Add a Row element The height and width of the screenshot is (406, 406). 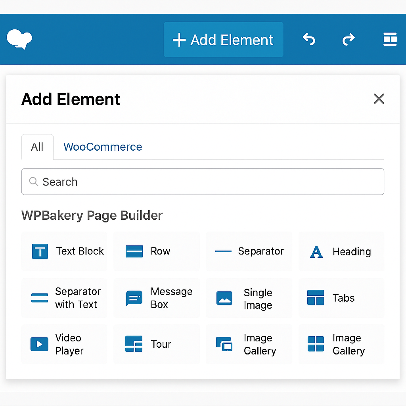157,251
